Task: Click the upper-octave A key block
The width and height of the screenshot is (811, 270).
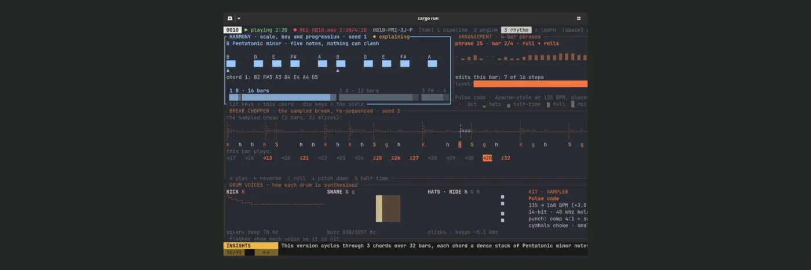Action: (x=433, y=64)
